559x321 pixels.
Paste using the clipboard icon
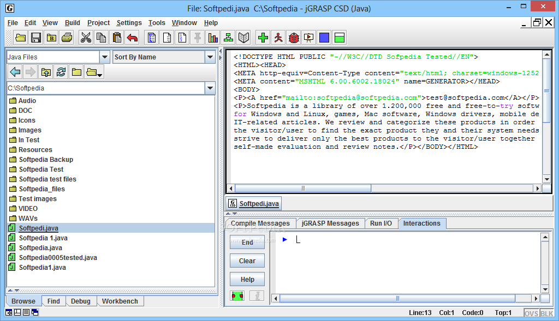click(117, 38)
